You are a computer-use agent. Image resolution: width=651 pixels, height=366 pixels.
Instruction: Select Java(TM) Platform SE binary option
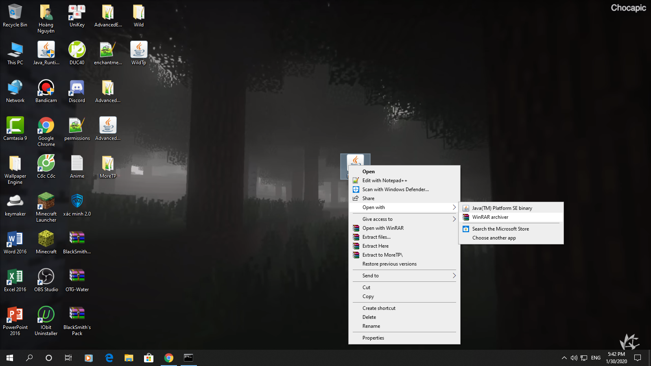pos(502,208)
